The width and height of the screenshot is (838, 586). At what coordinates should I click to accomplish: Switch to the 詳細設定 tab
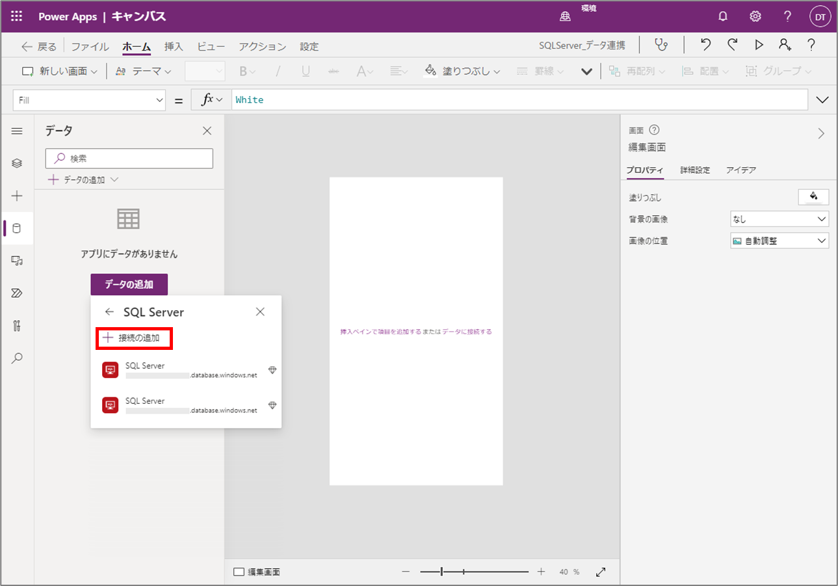click(695, 170)
